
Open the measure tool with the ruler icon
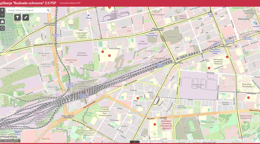pyautogui.click(x=26, y=17)
